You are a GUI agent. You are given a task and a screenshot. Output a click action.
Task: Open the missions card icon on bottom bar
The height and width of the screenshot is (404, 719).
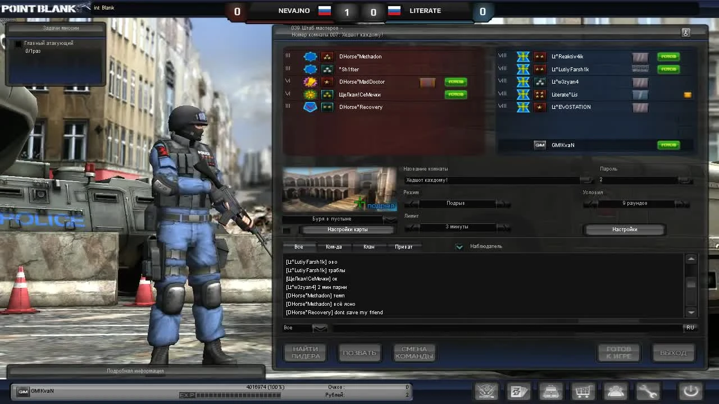(518, 391)
